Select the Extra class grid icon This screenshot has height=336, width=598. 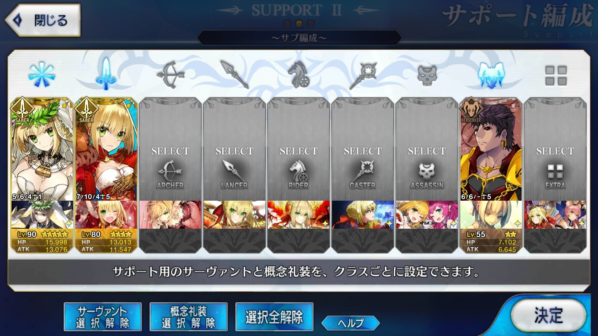(x=556, y=75)
